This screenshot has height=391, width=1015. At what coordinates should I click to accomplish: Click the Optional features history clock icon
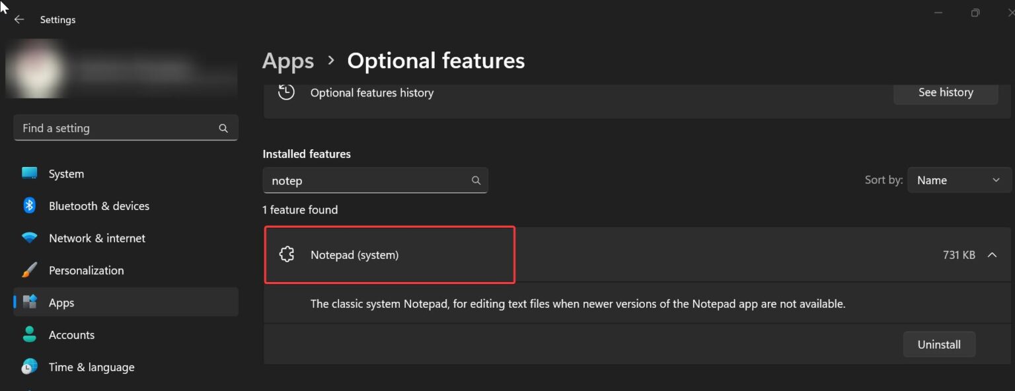[x=286, y=92]
